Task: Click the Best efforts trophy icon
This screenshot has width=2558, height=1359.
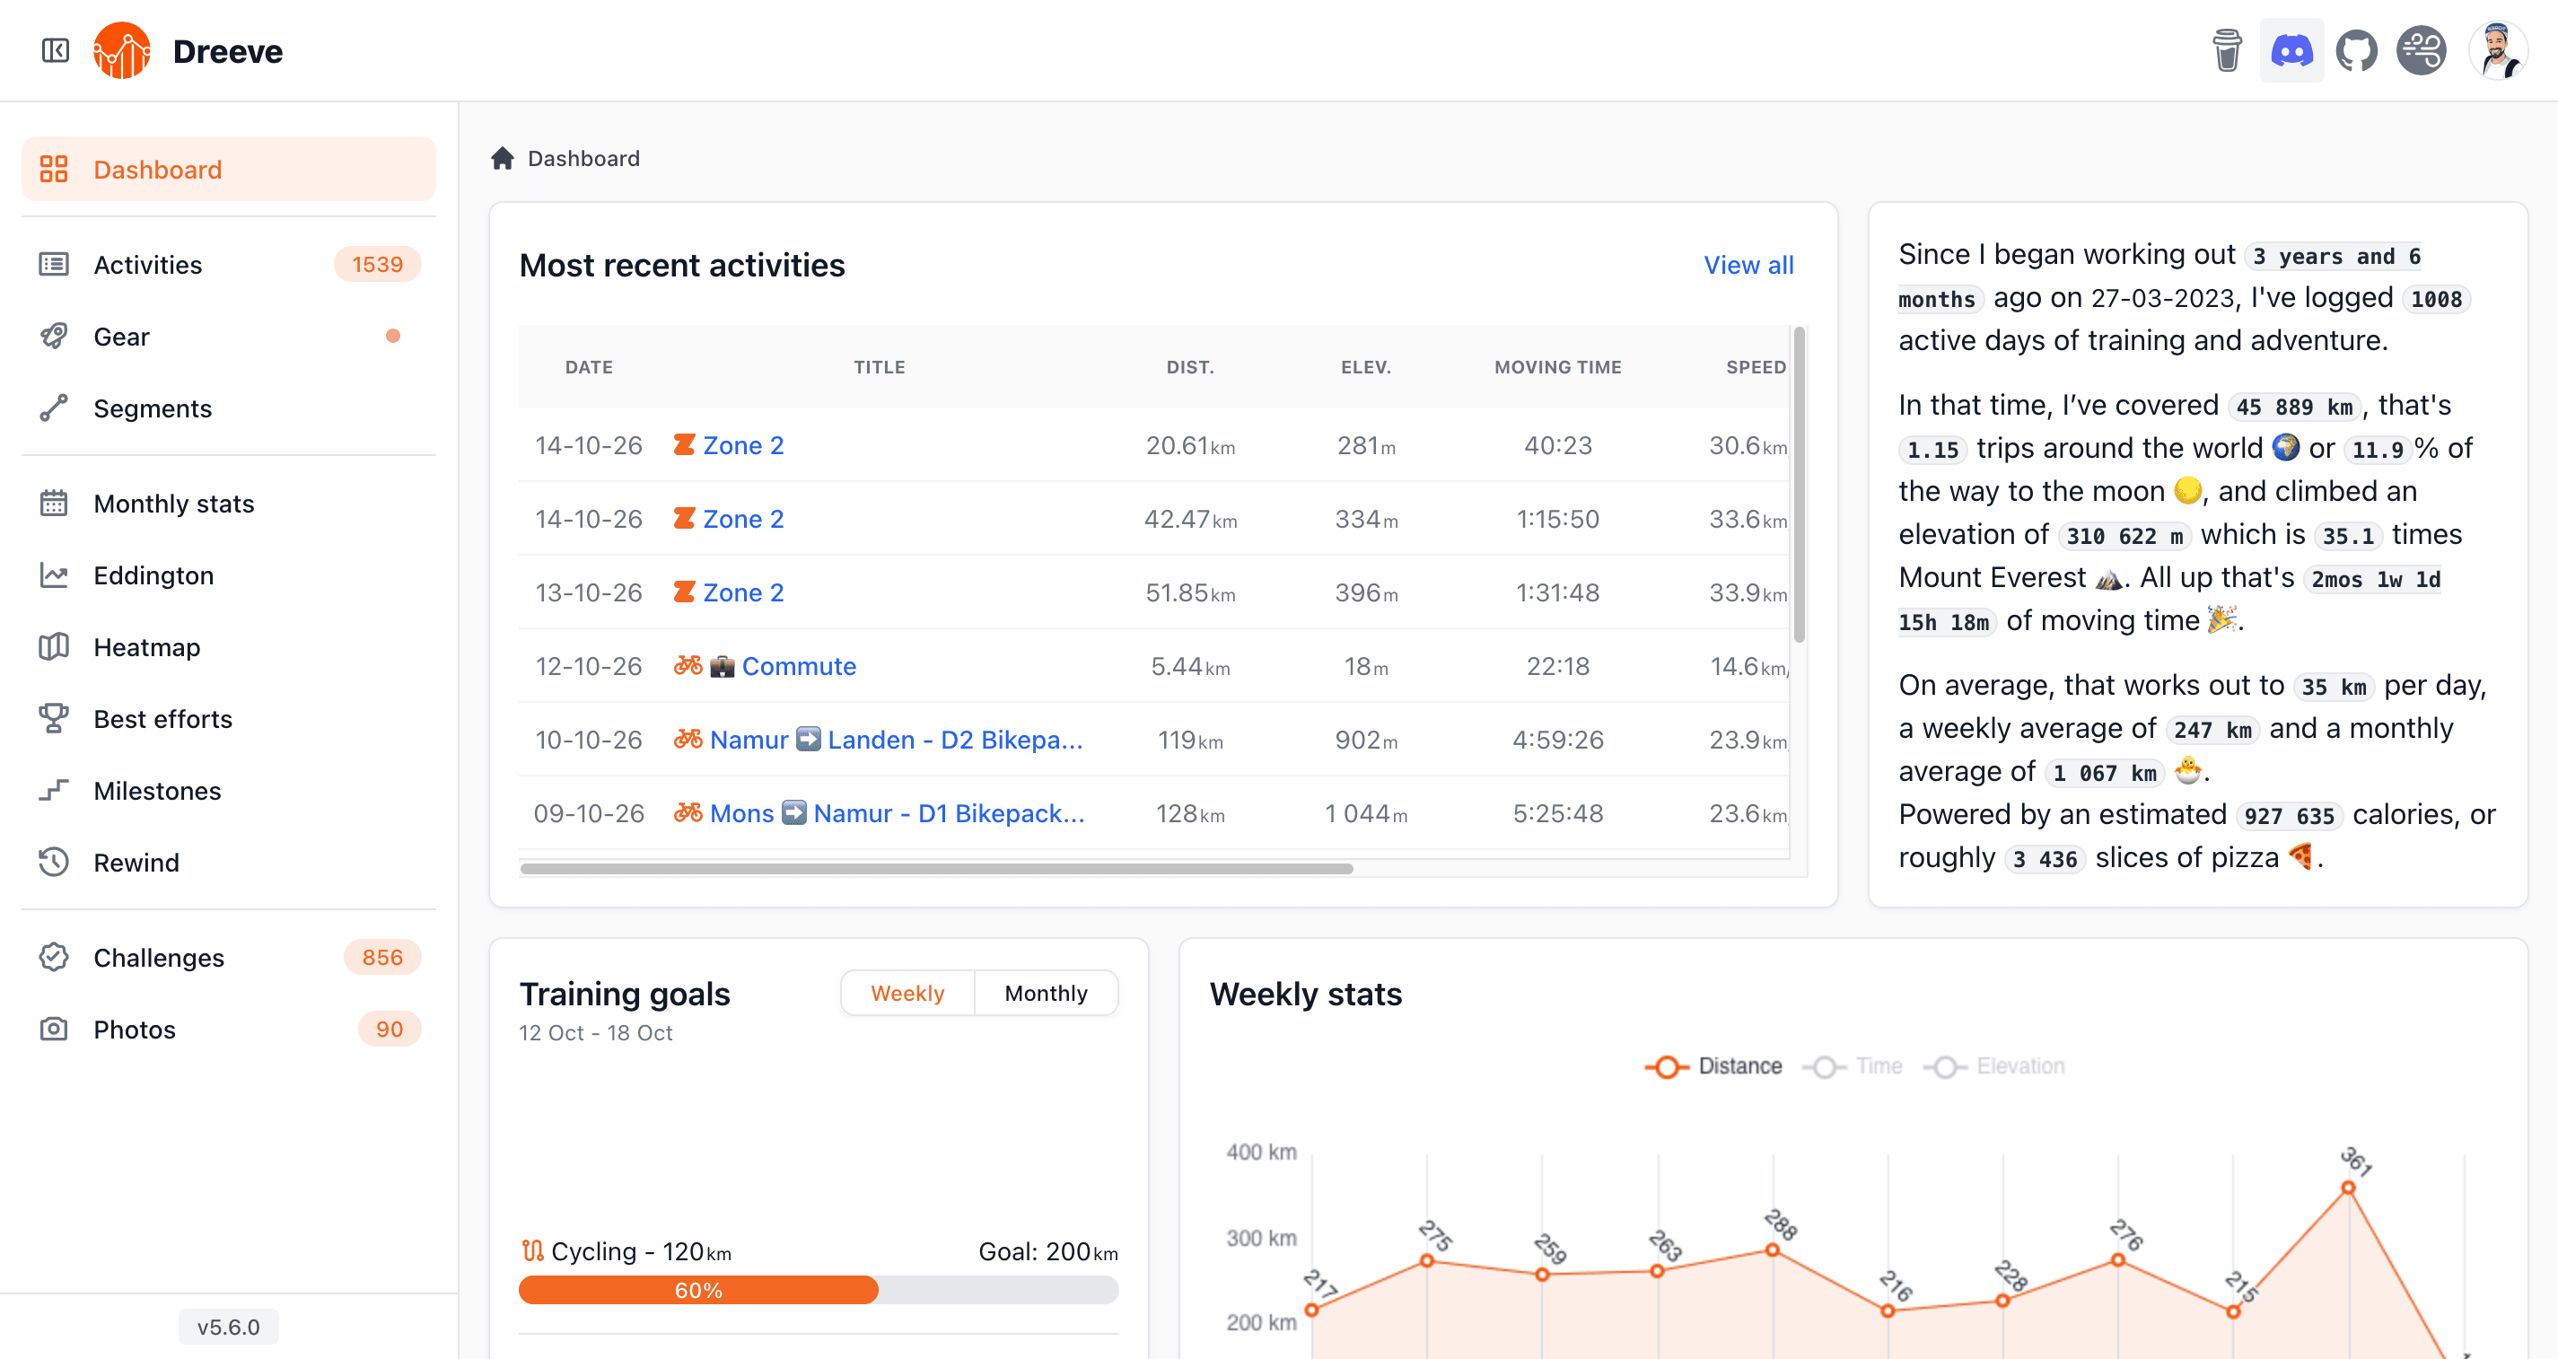Action: 54,718
